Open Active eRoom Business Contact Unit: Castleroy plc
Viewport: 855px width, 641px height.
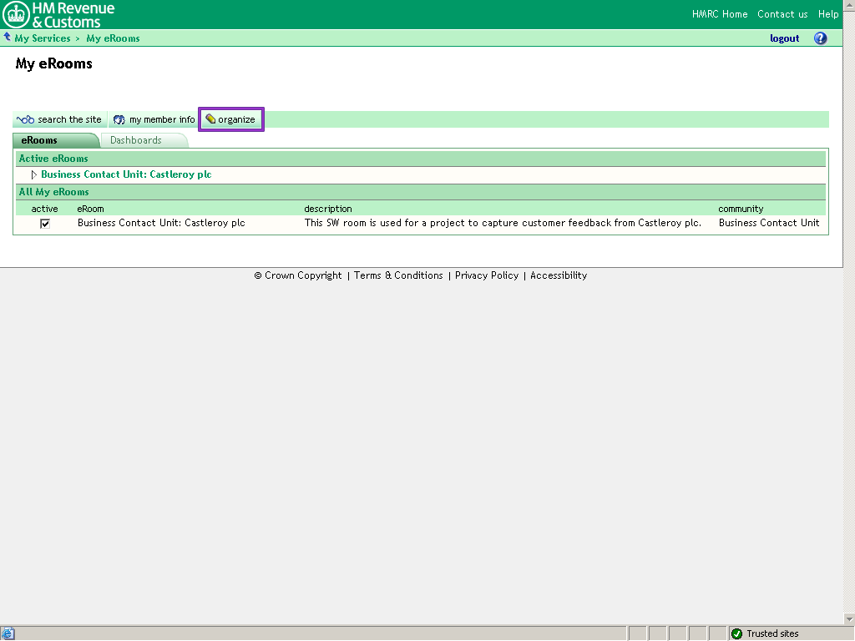coord(126,175)
